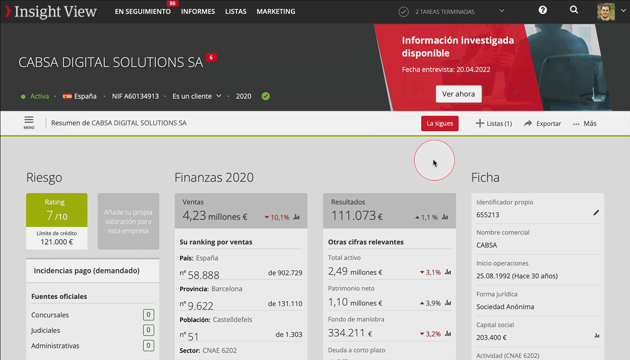Open the Listas top menu

235,11
